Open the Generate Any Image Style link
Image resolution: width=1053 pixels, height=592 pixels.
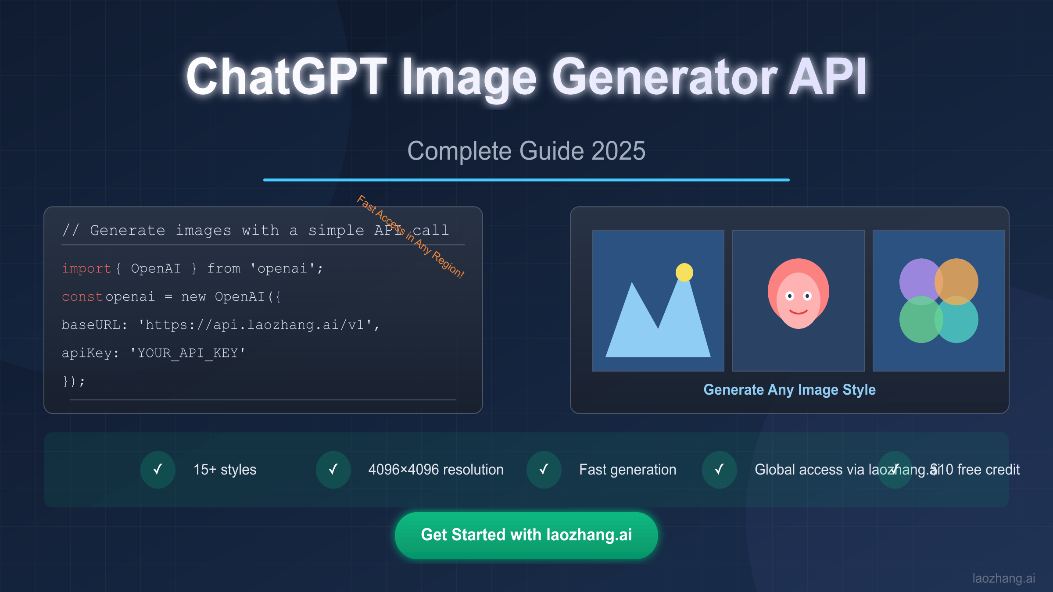[x=789, y=389]
